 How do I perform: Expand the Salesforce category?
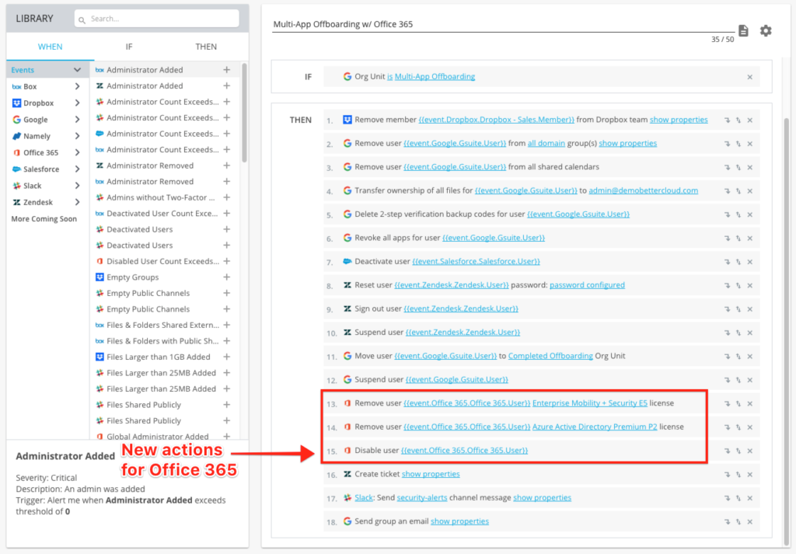77,169
